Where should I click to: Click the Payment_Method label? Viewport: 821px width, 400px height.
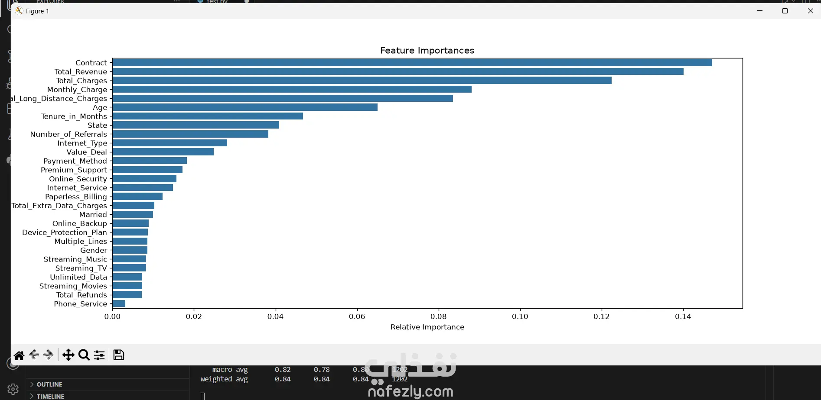(75, 161)
